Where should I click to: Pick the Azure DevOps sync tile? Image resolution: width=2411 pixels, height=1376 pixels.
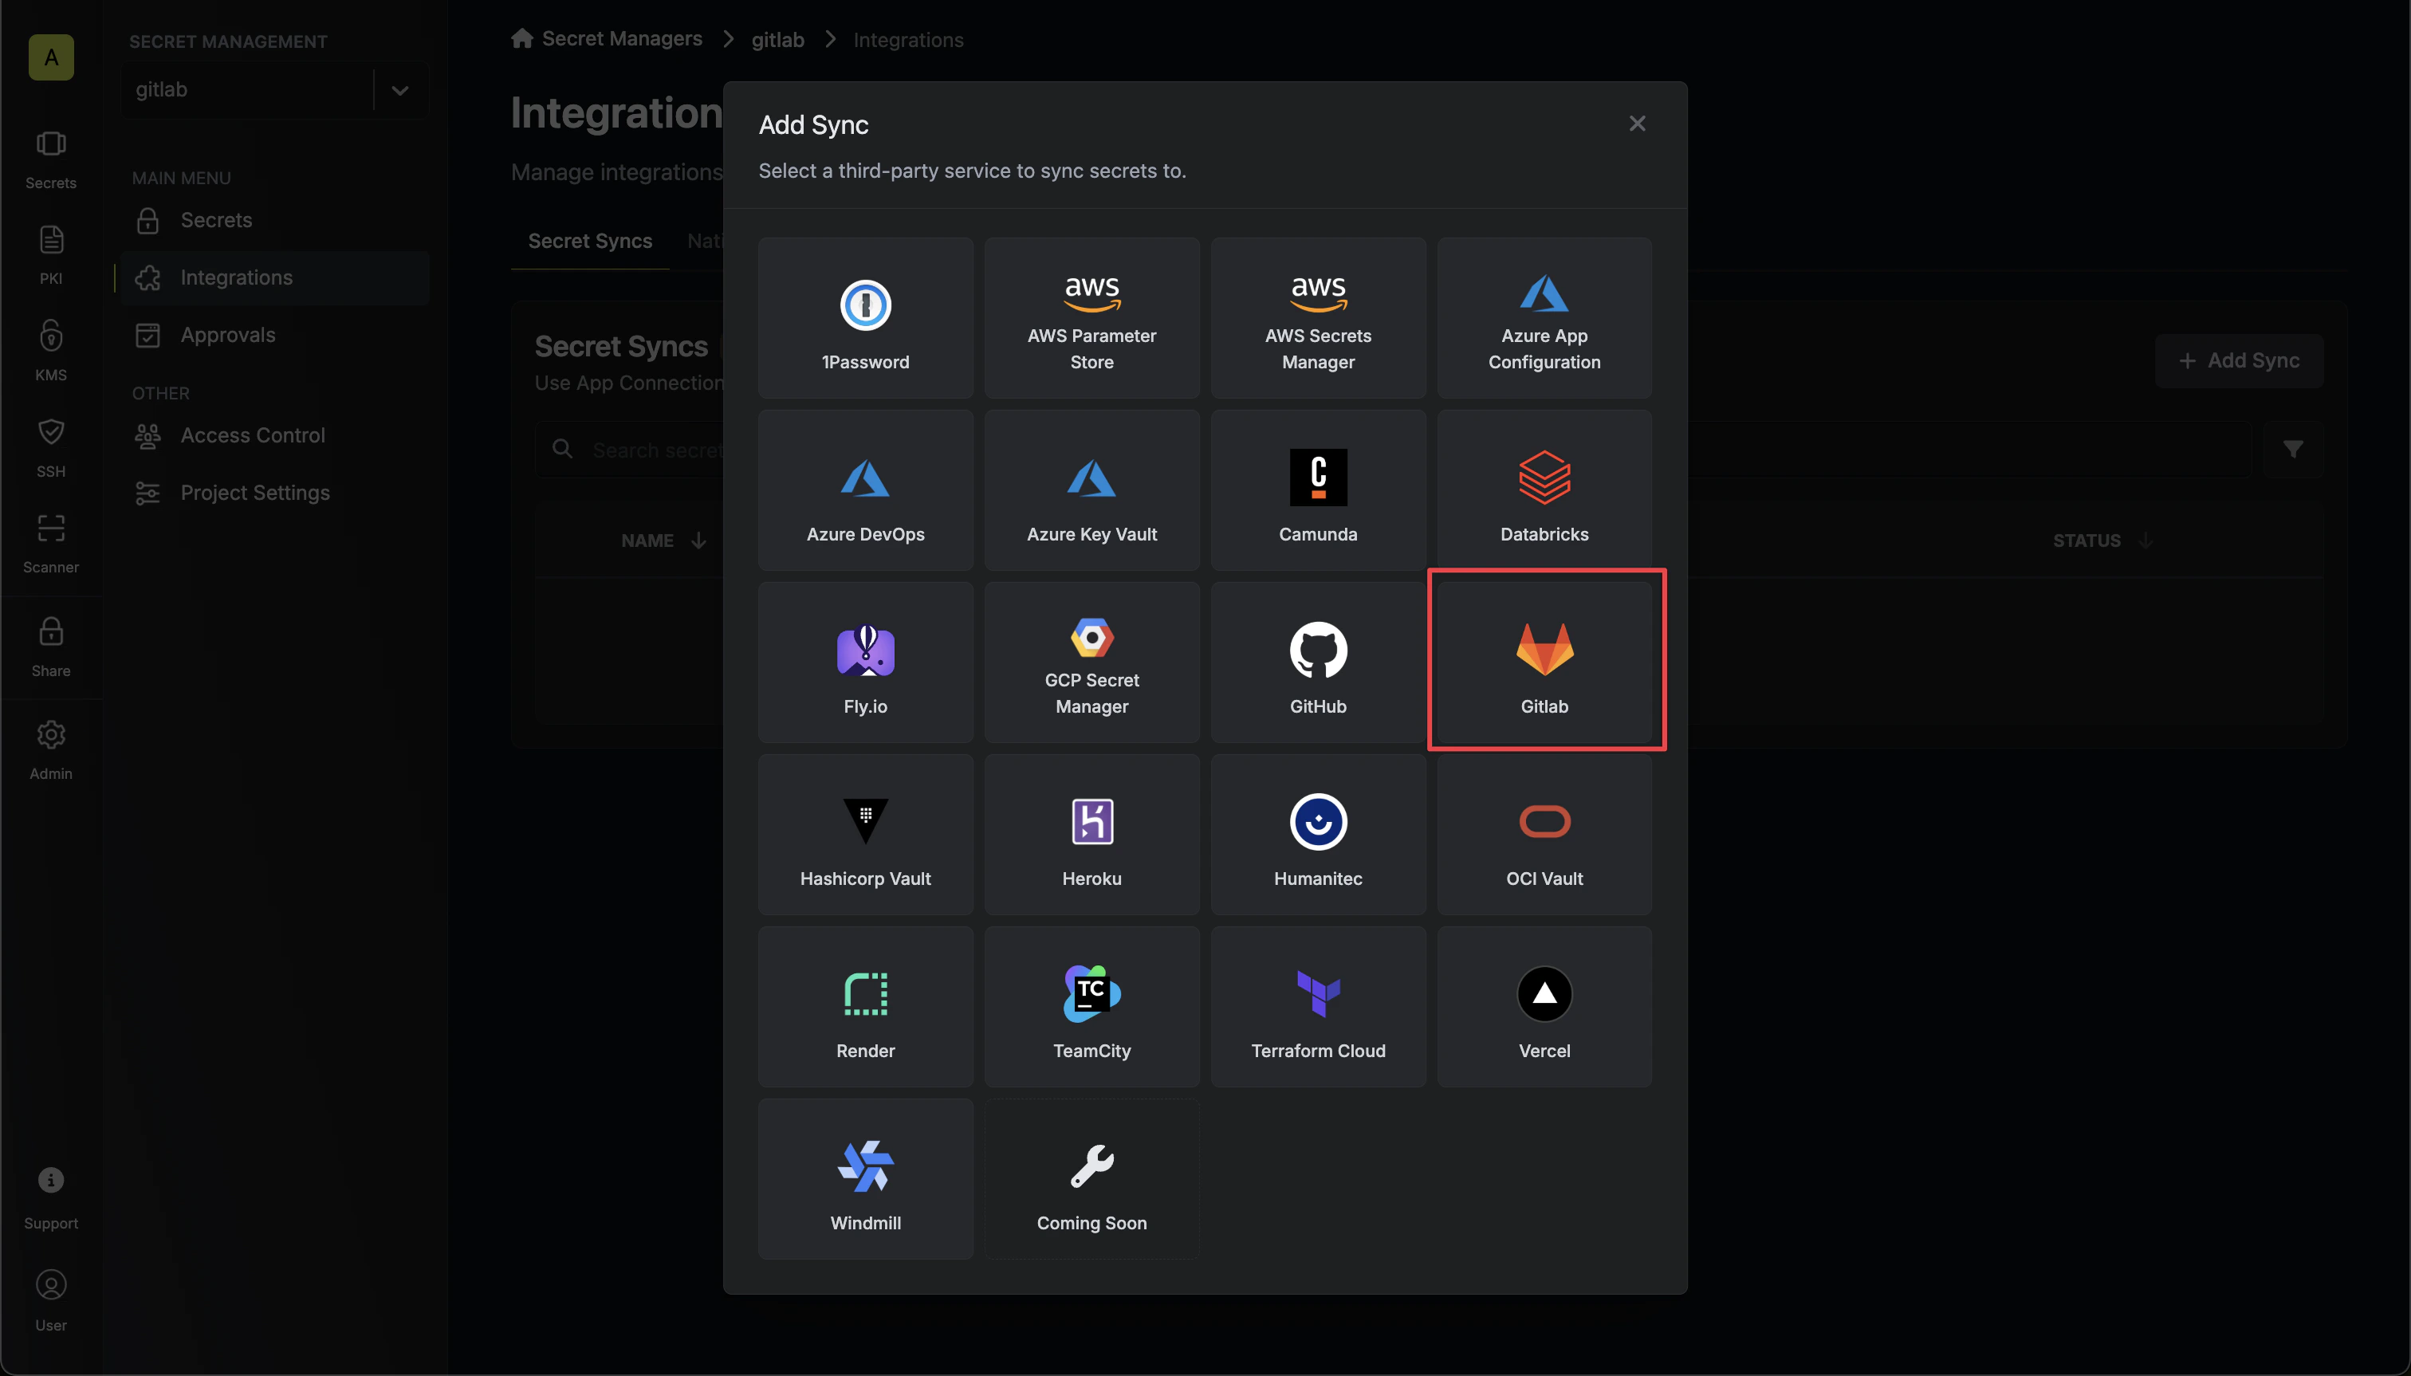click(865, 489)
